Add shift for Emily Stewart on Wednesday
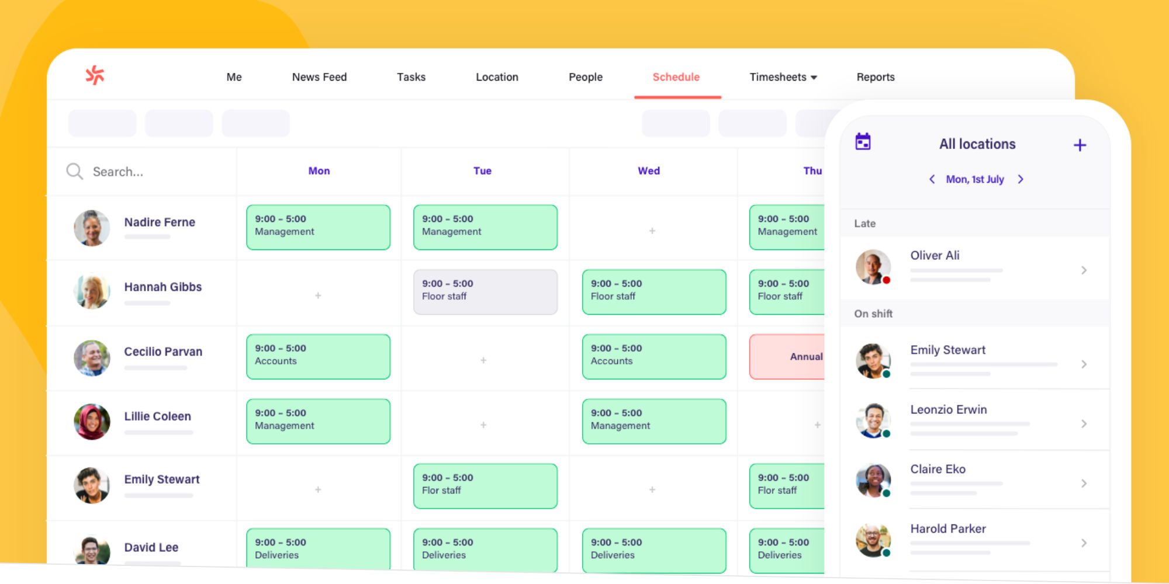Screen dimensions: 1169x584 [652, 490]
